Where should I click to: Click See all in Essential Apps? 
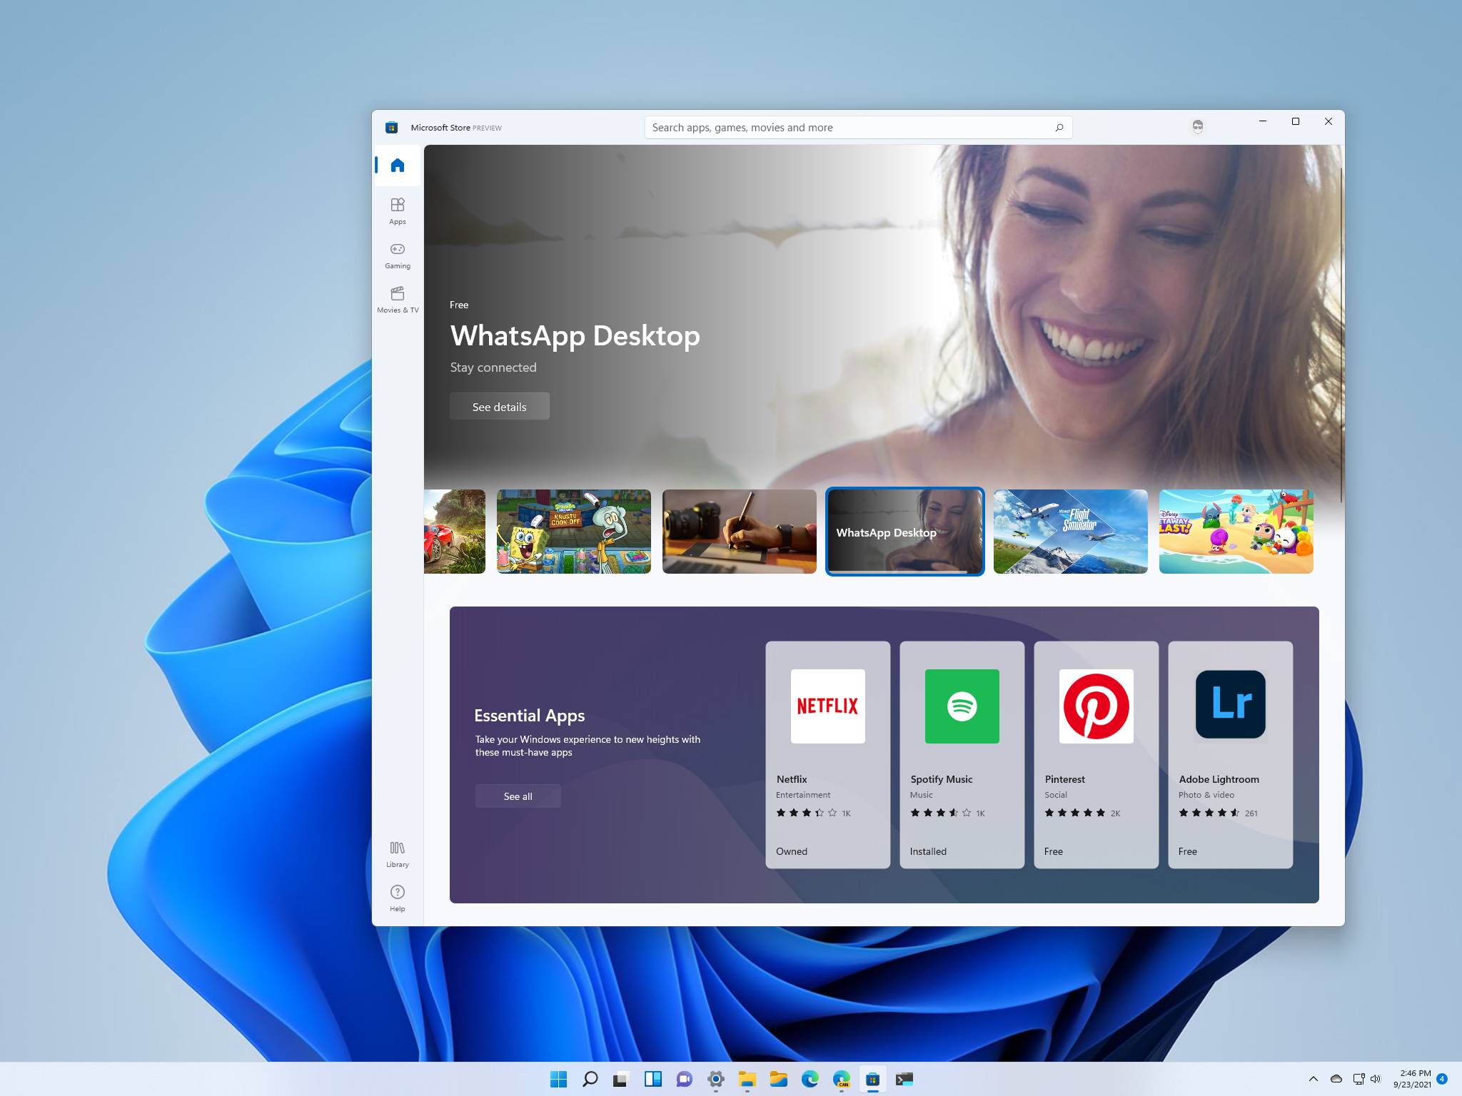(x=518, y=796)
